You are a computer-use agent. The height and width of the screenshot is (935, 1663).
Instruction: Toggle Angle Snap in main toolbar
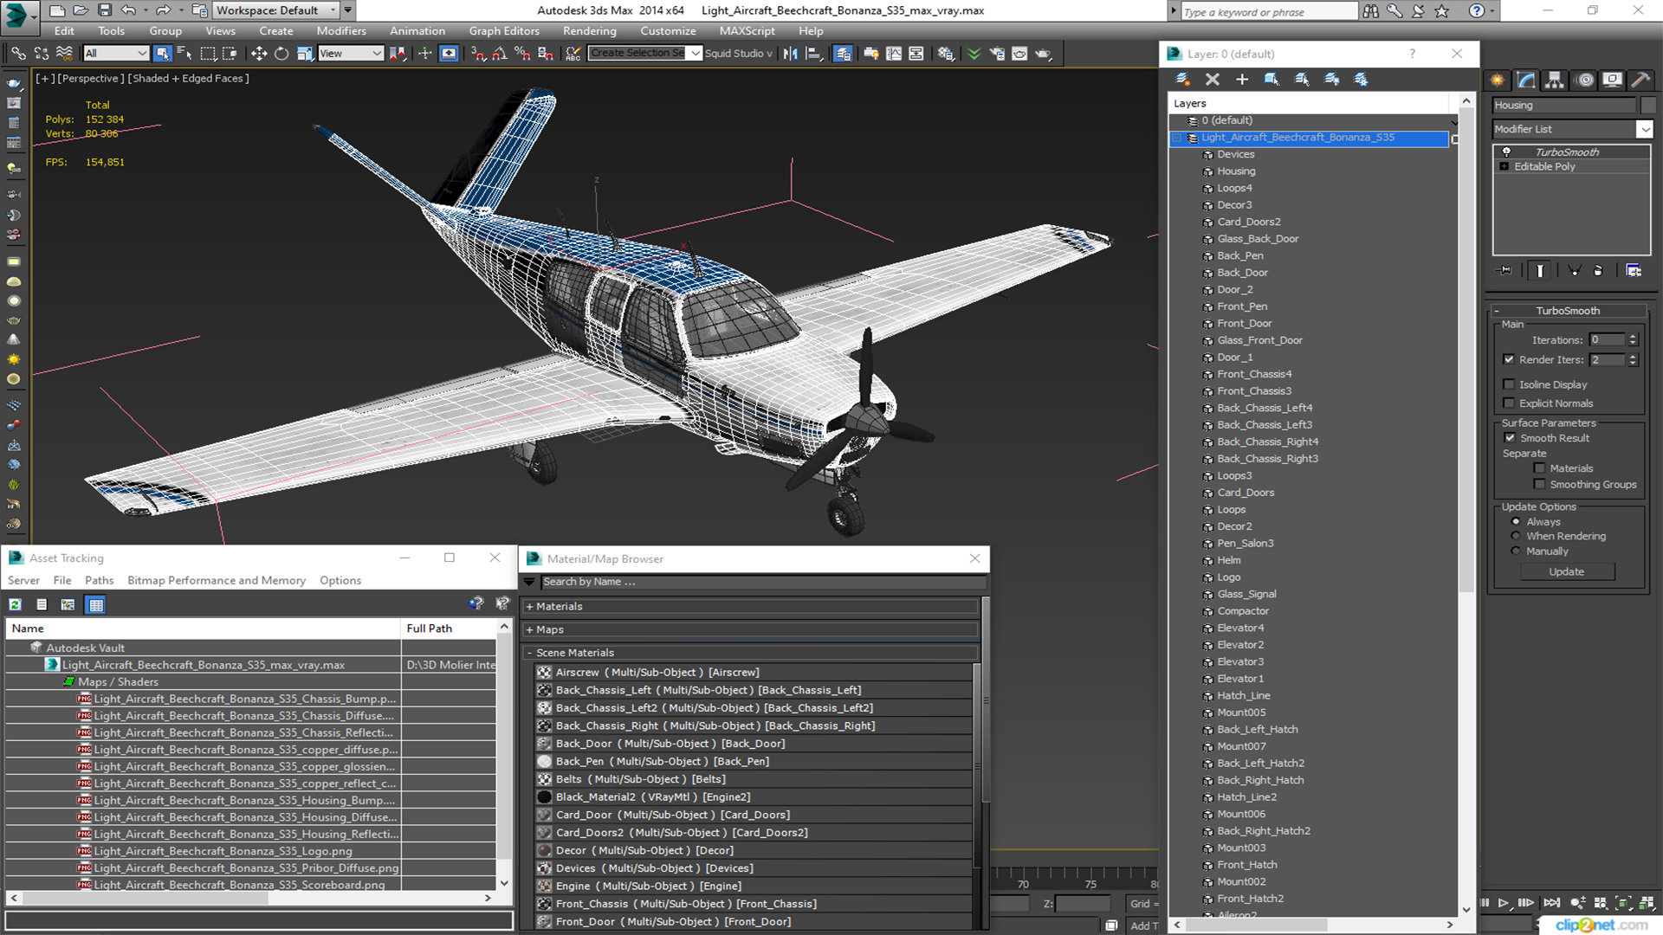coord(500,54)
